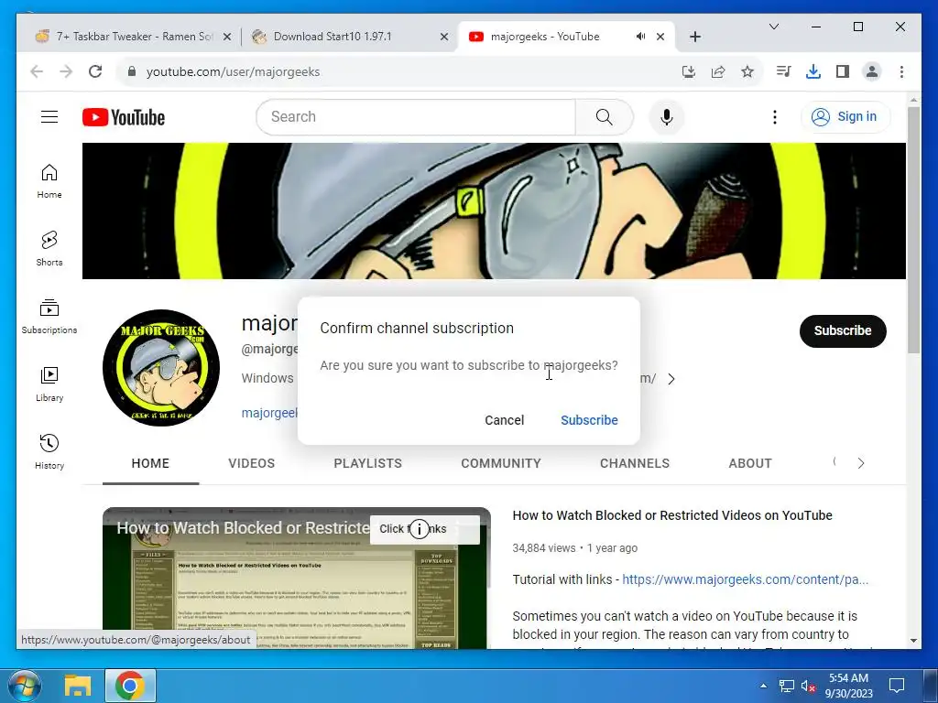Open the media control icon in toolbar
This screenshot has height=703, width=938.
(783, 71)
